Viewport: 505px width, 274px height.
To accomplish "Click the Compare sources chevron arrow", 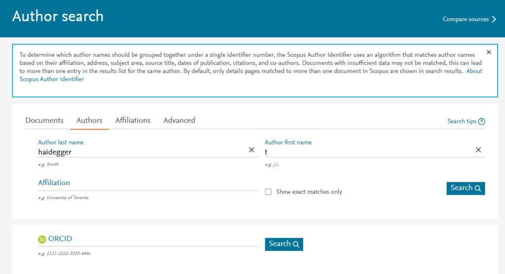I will [494, 19].
